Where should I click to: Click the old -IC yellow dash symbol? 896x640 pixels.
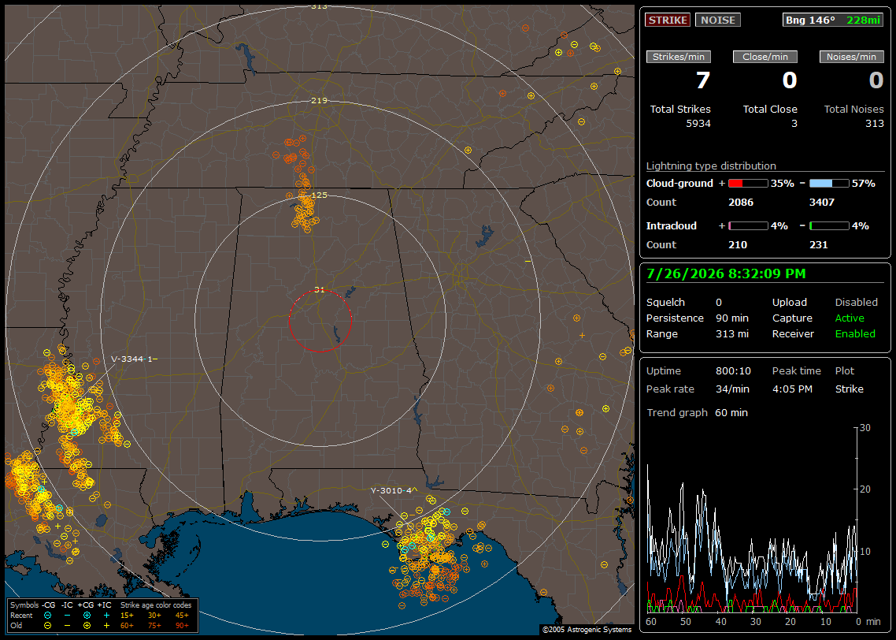click(x=68, y=626)
